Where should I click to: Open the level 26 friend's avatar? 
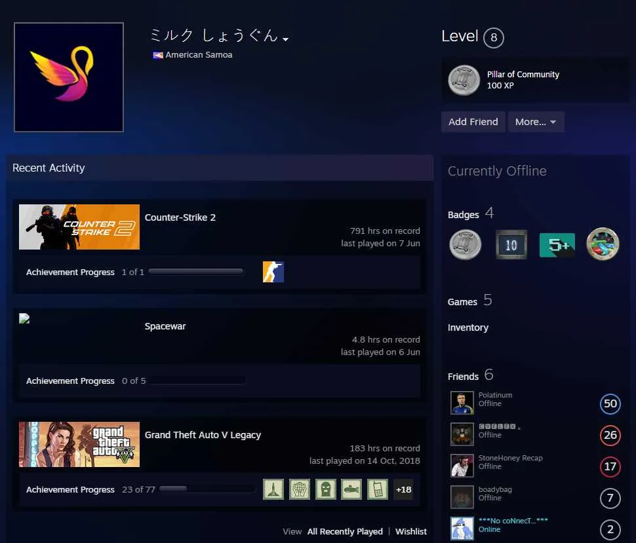click(x=462, y=434)
